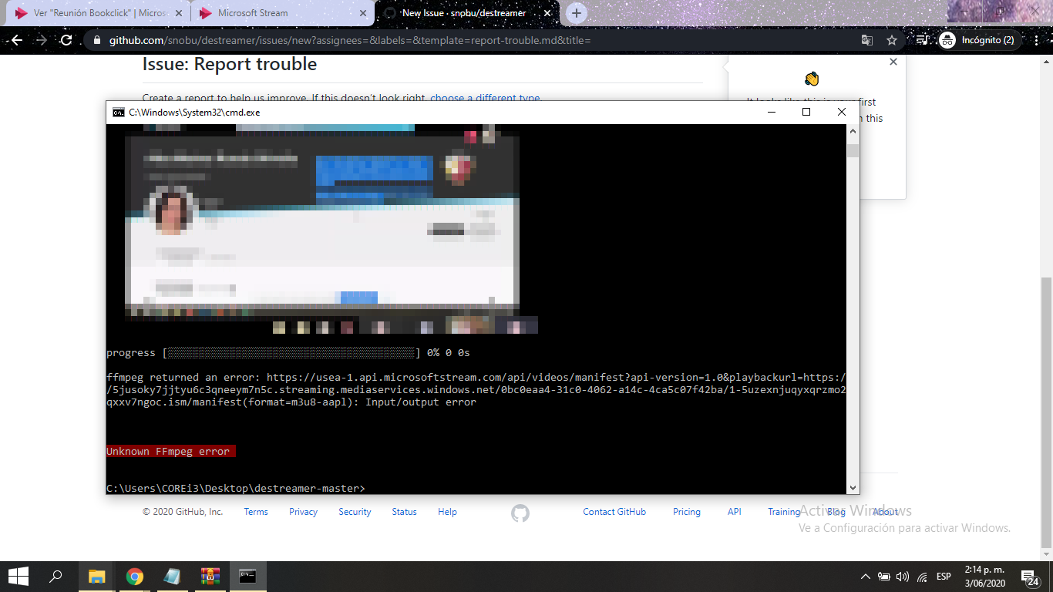Open the translate page icon in address bar
Image resolution: width=1053 pixels, height=592 pixels.
pos(867,40)
